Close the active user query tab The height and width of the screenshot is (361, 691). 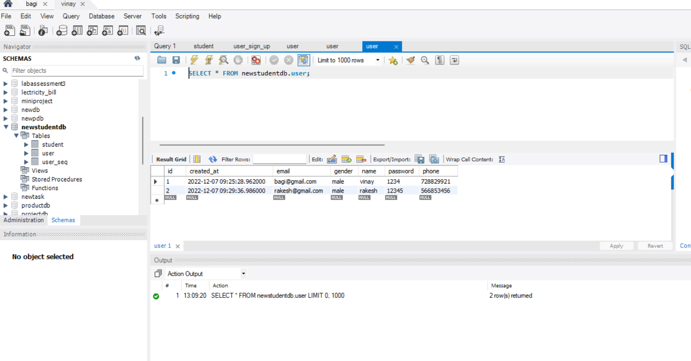tap(396, 47)
